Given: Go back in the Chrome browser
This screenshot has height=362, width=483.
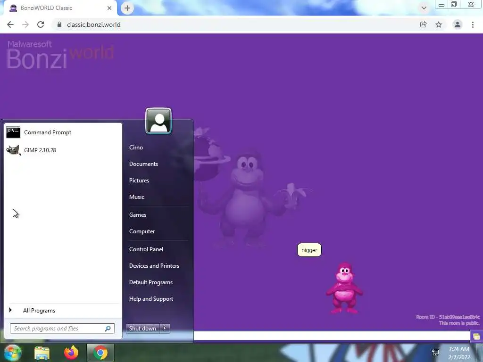Looking at the screenshot, I should pyautogui.click(x=10, y=25).
